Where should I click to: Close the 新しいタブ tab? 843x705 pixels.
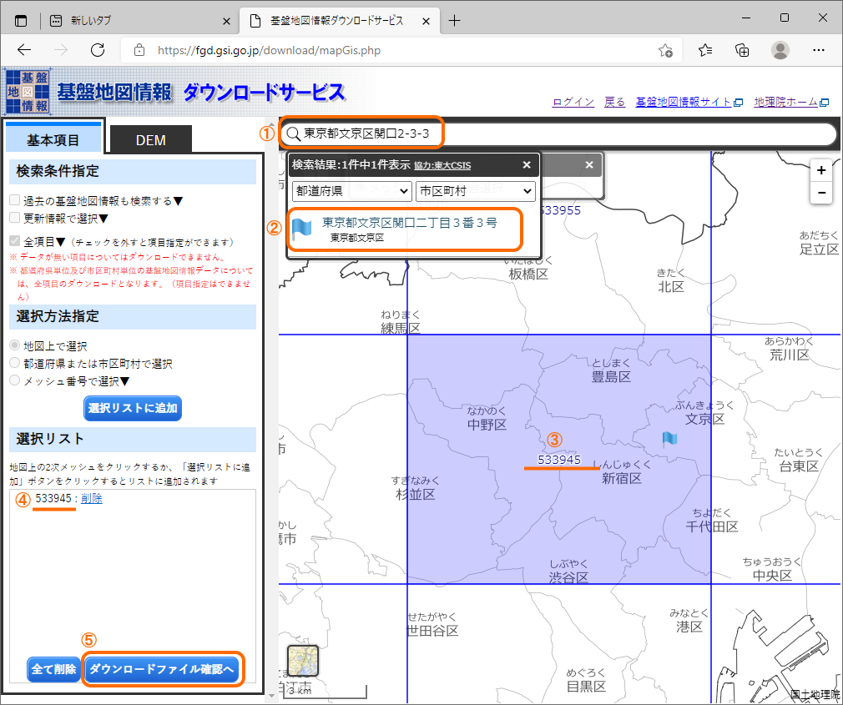(226, 22)
